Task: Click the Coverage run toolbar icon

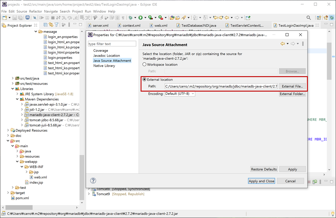Action: coord(151,18)
